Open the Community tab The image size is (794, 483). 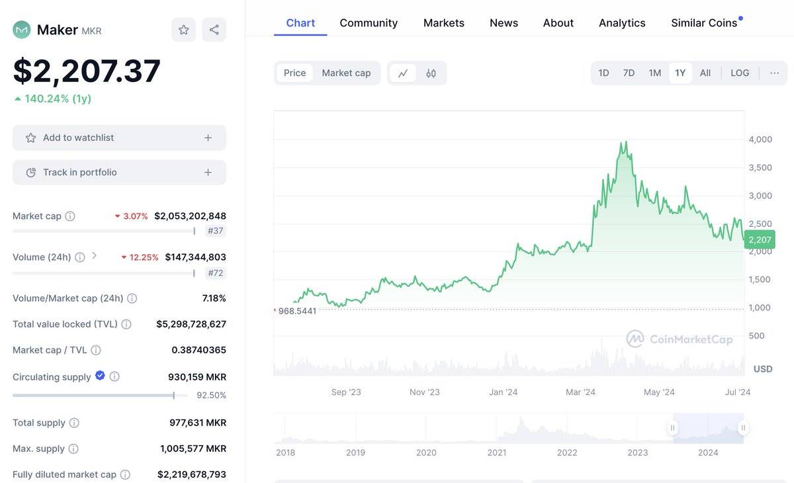[x=369, y=22]
